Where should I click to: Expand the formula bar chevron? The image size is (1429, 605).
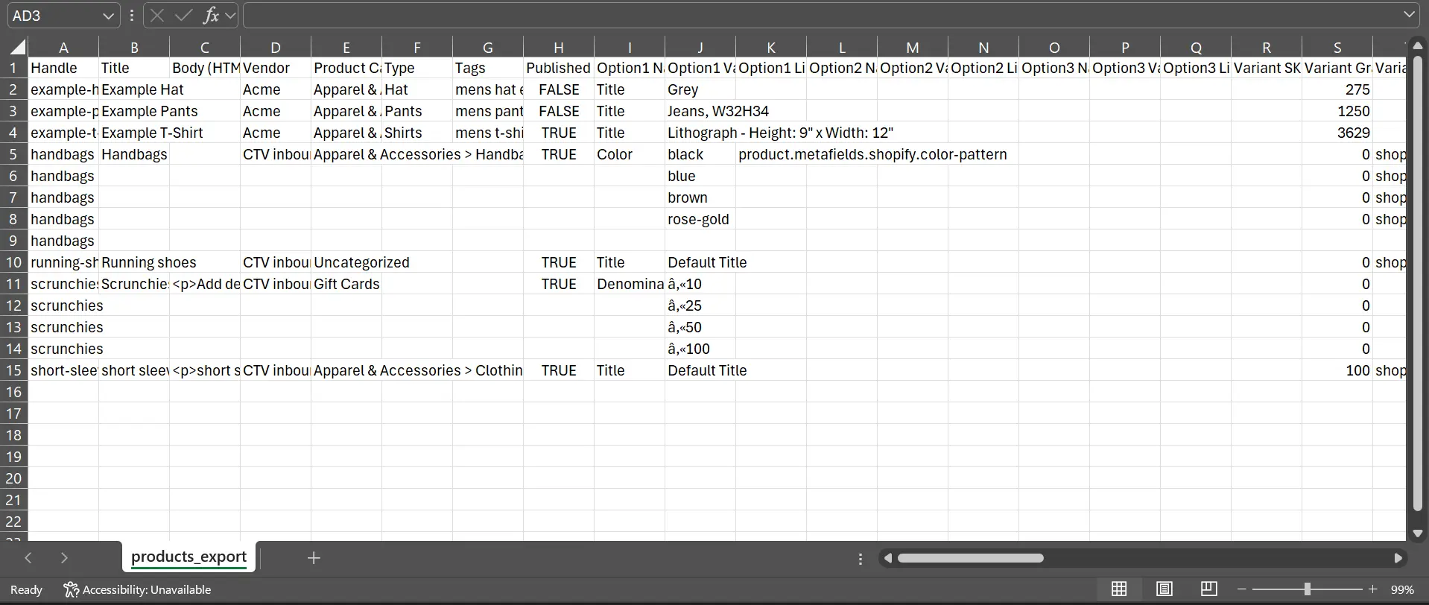click(1409, 15)
